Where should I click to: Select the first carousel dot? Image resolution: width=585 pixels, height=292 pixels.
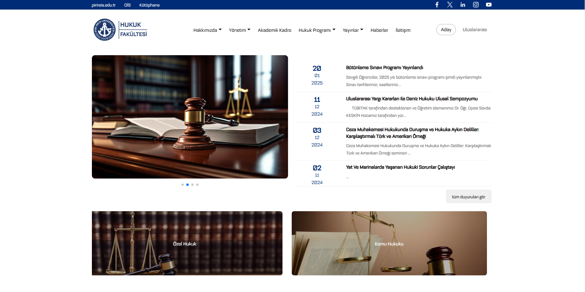coord(183,185)
